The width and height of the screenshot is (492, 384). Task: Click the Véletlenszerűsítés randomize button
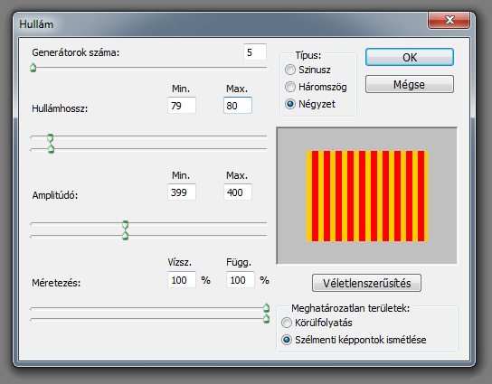366,283
